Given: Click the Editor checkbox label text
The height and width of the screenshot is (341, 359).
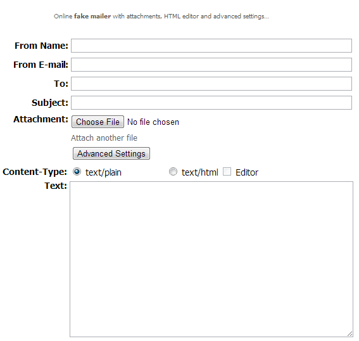Looking at the screenshot, I should point(247,172).
